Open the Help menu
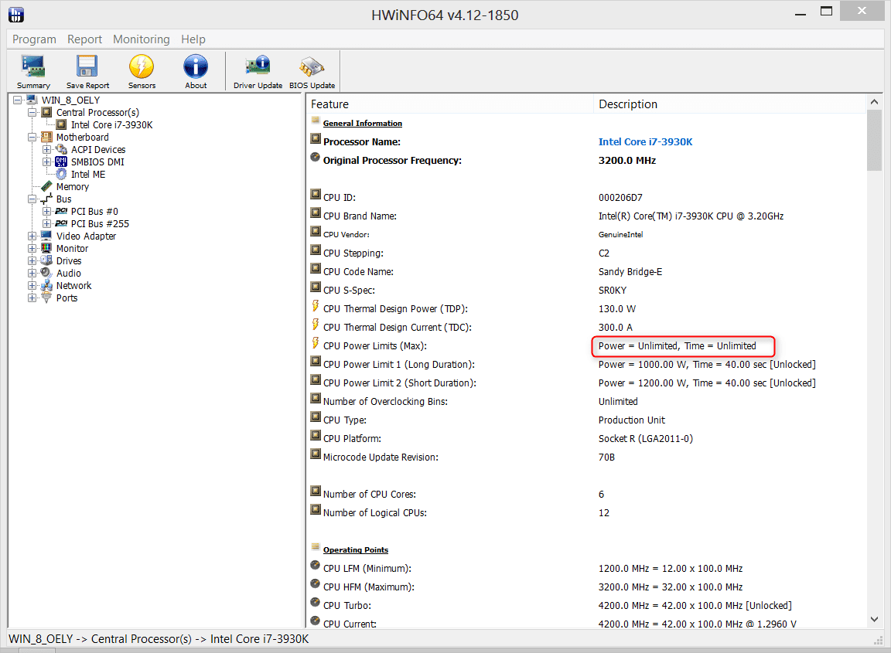Screen dimensions: 891x653 pyautogui.click(x=193, y=39)
